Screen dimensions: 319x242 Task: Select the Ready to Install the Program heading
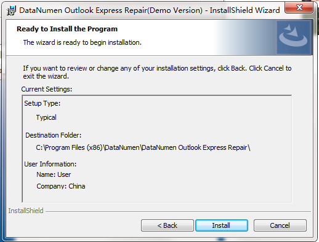point(67,29)
